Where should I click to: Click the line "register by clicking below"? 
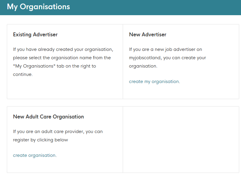click(41, 140)
